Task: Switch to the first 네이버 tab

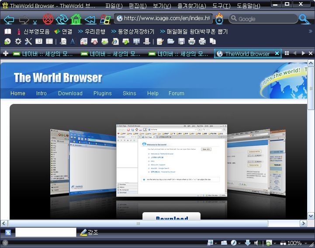Action: tap(43, 54)
